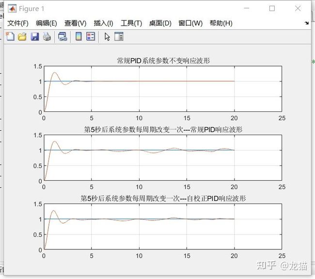315x279 pixels.
Task: Click the New Figure toolbar icon
Action: pyautogui.click(x=10, y=37)
